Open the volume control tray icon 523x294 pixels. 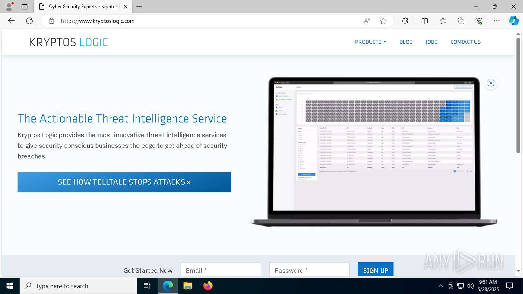pyautogui.click(x=470, y=286)
